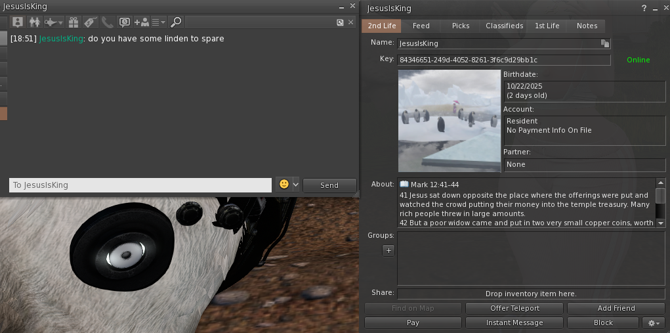Open the view profile icon in chat toolbar

pyautogui.click(x=18, y=22)
